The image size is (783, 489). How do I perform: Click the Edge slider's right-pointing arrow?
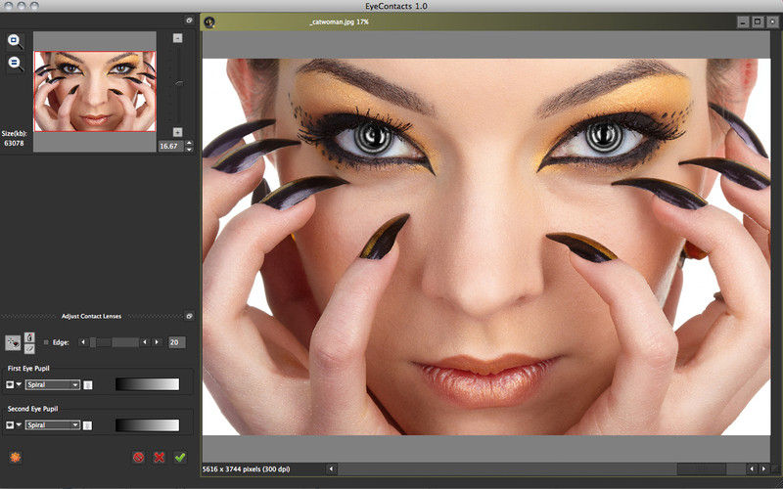[x=157, y=341]
